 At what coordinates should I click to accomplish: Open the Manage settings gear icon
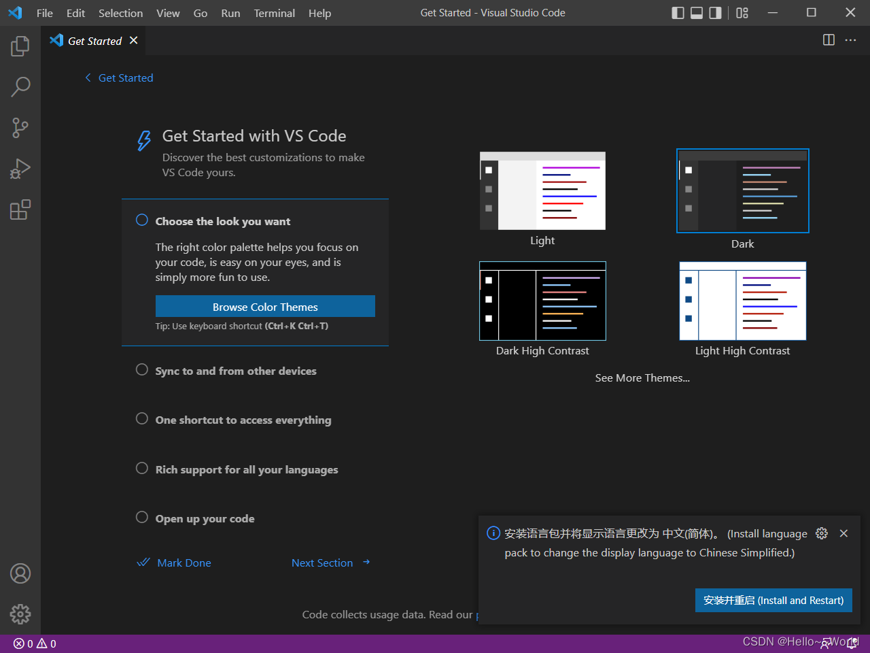[x=20, y=614]
